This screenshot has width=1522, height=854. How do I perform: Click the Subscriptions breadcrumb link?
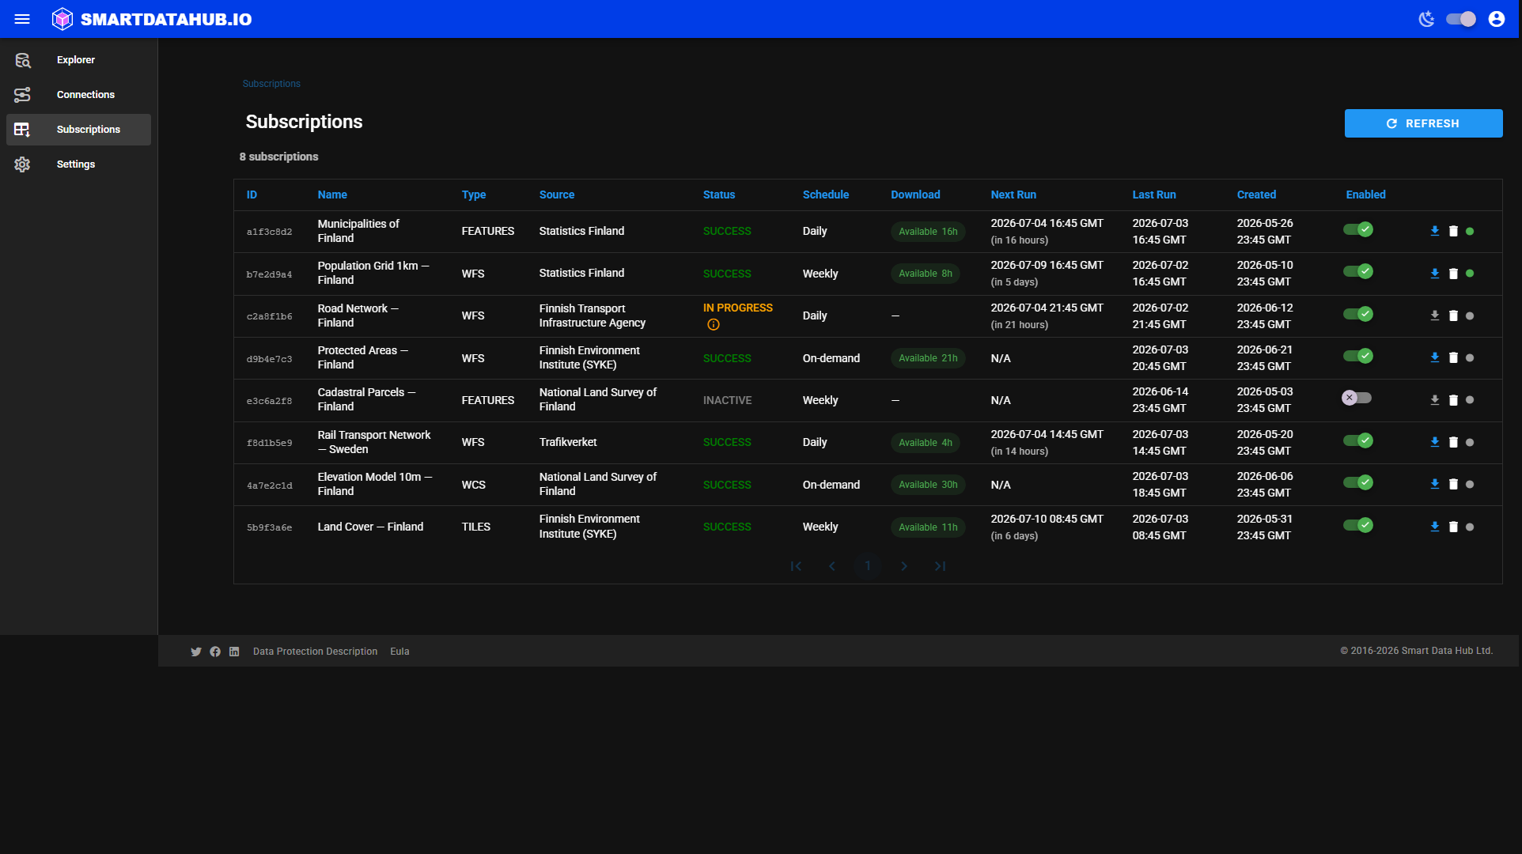(x=271, y=84)
